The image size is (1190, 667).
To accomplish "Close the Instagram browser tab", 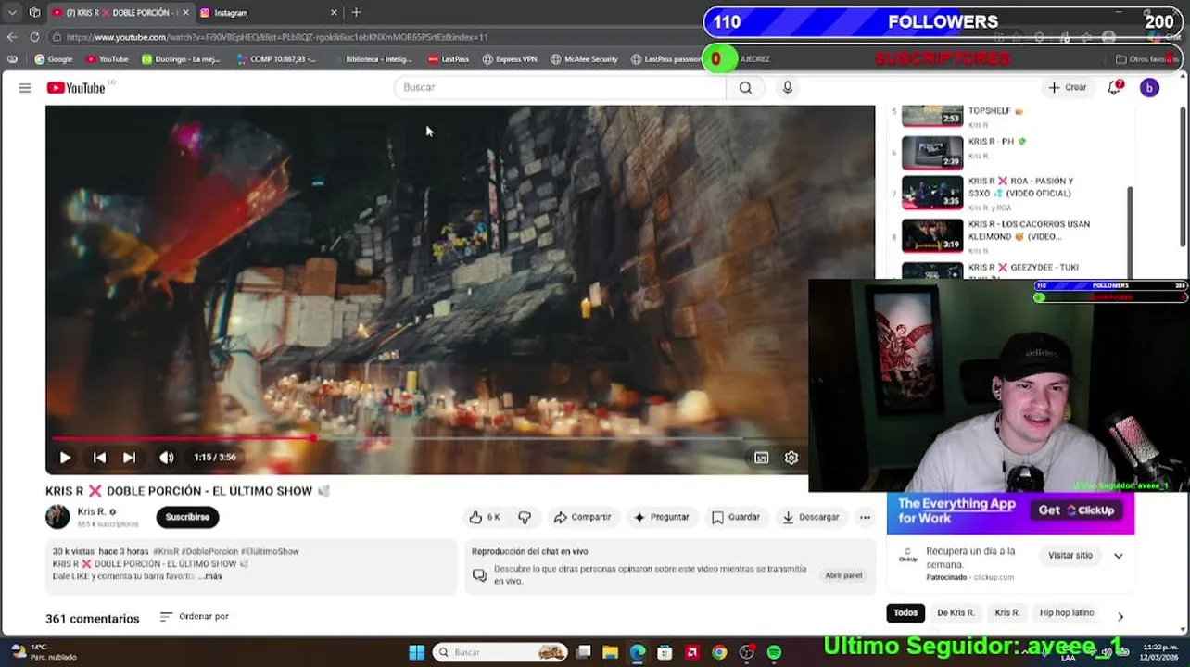I will pyautogui.click(x=334, y=13).
